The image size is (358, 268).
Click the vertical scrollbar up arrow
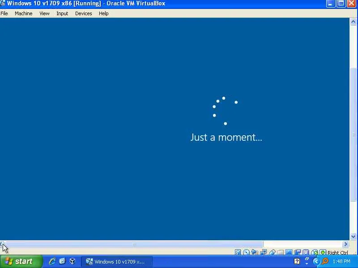tap(353, 21)
